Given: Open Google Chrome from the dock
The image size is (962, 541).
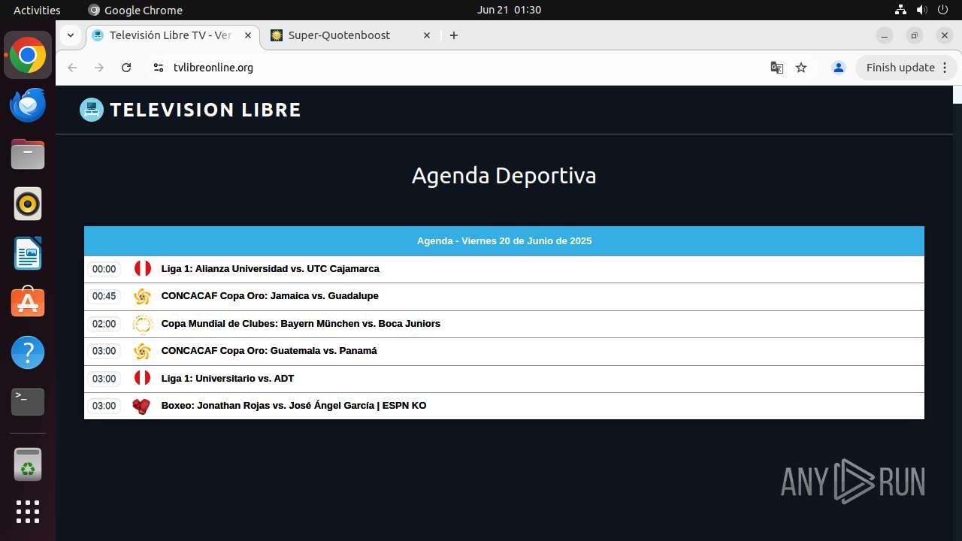Looking at the screenshot, I should pyautogui.click(x=28, y=56).
